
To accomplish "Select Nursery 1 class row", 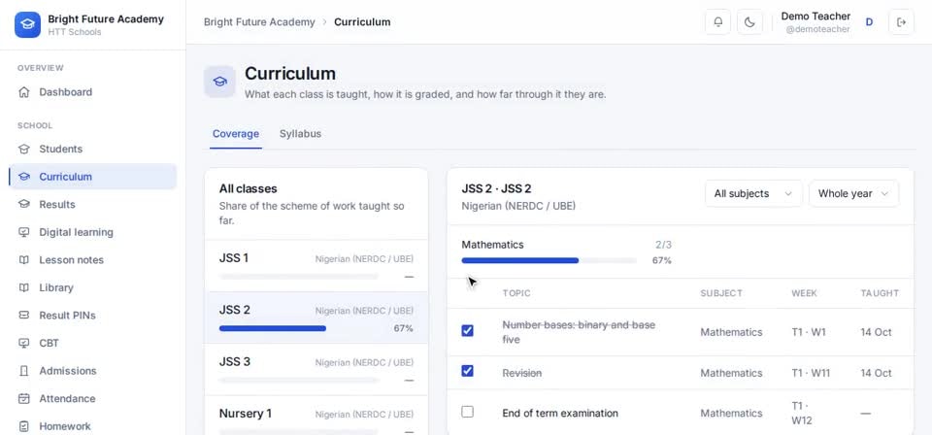I will coord(316,416).
